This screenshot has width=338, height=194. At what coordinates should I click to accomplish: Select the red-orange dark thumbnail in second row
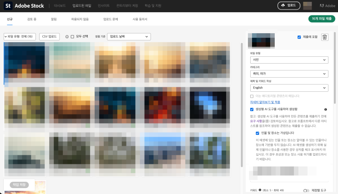[163, 105]
